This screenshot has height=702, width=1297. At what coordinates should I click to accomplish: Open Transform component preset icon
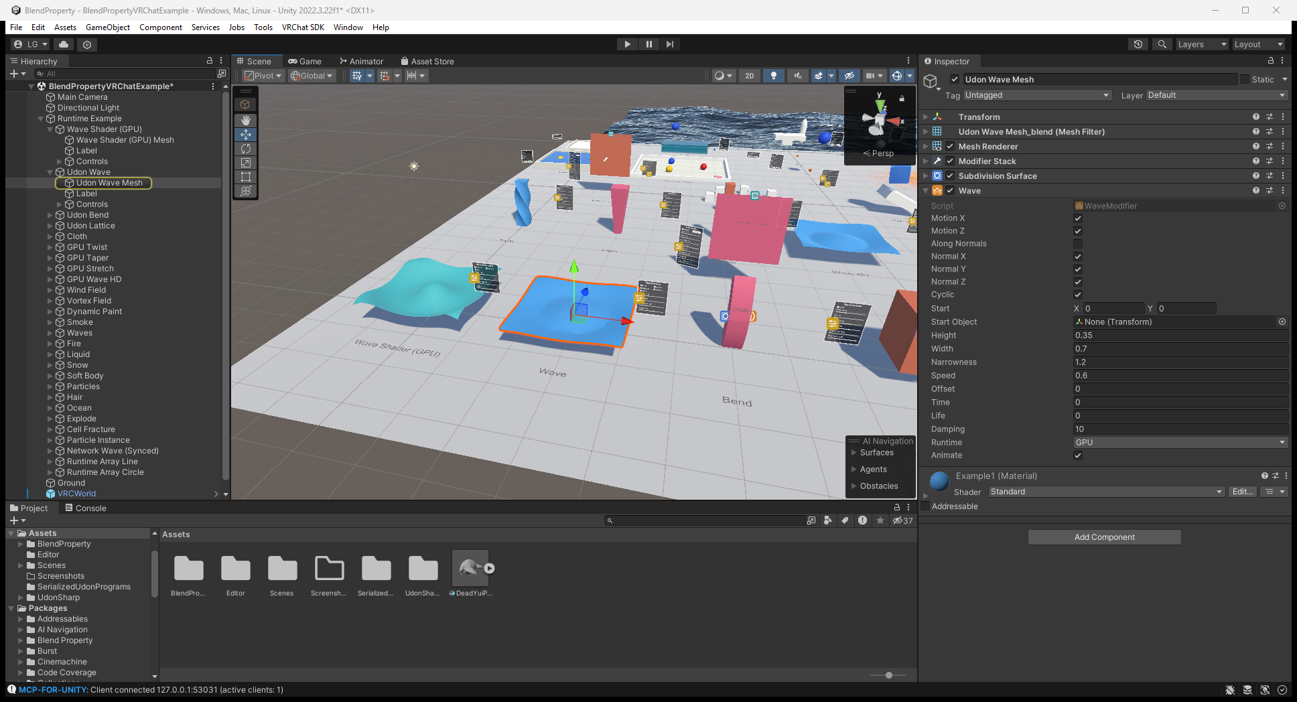[1270, 117]
